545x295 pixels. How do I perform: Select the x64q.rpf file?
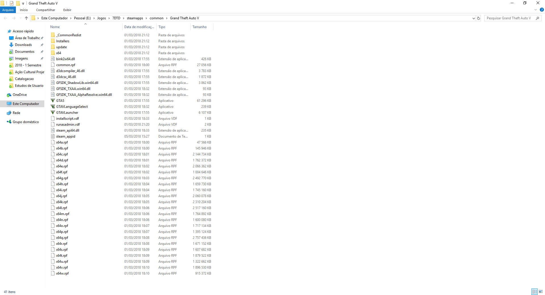tap(62, 238)
